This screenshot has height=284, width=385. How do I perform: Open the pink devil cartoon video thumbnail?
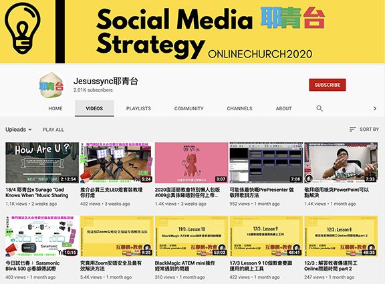[192, 162]
